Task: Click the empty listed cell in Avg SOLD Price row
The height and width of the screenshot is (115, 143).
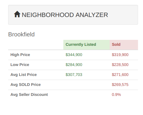Action: point(86,85)
